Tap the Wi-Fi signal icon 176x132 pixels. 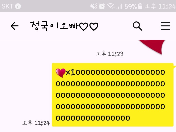[x=111, y=6]
